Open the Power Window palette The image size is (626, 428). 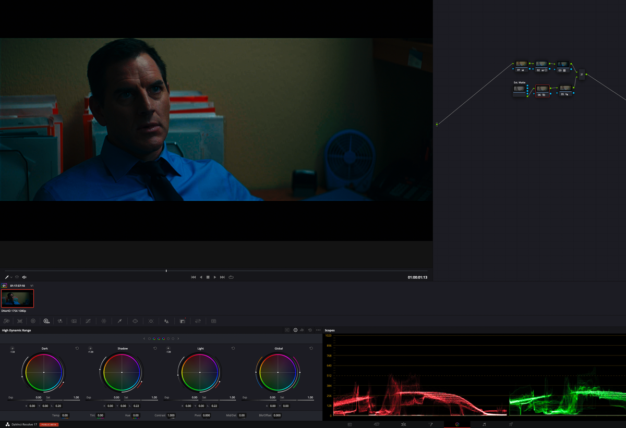click(x=136, y=321)
